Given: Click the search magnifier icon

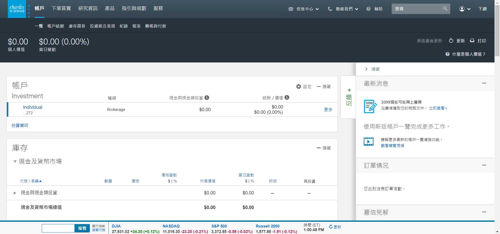Looking at the screenshot, I should point(445,9).
